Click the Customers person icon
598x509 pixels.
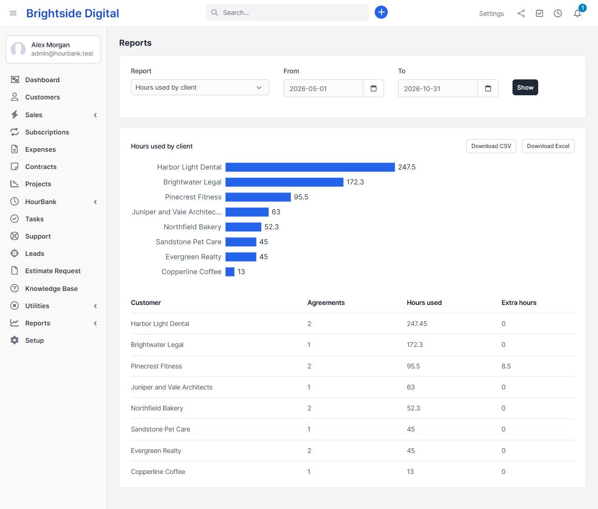point(15,97)
